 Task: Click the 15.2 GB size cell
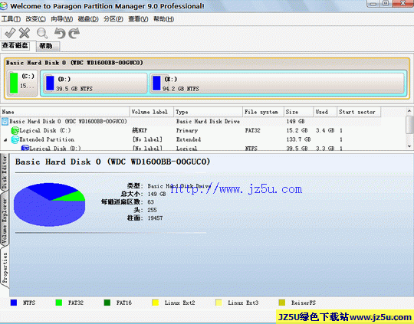click(297, 130)
